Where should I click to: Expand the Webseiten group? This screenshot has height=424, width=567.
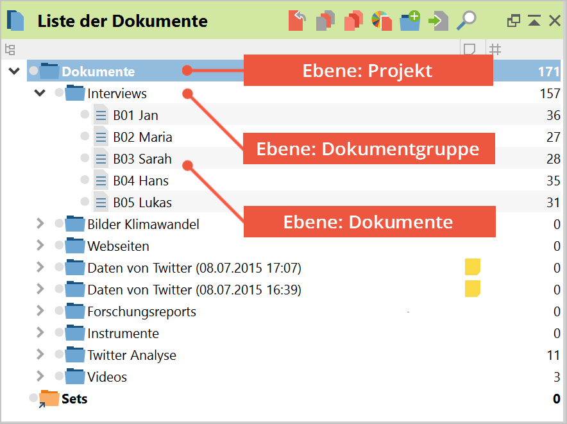point(40,245)
